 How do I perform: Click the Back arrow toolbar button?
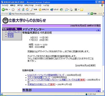[x=5, y=9]
